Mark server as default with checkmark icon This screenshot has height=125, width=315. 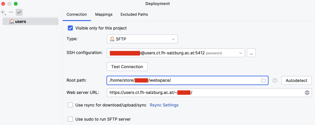[19, 12]
